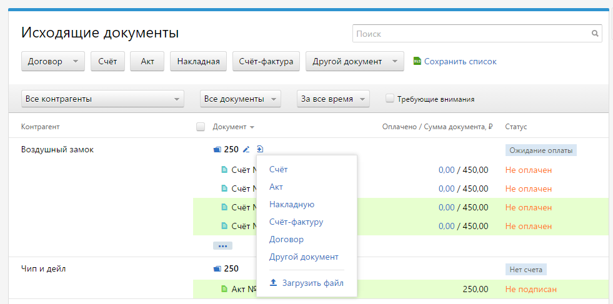
Task: Choose Счёт-фактуру in the popup menu
Action: [x=296, y=222]
